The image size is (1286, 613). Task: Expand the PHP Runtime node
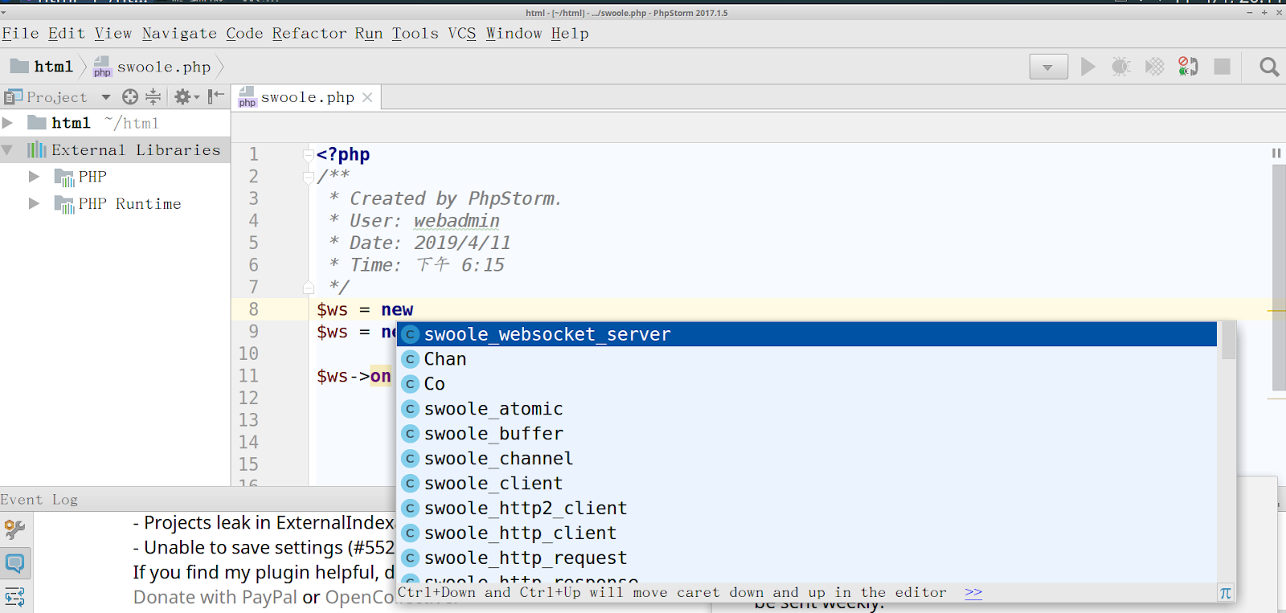point(34,204)
